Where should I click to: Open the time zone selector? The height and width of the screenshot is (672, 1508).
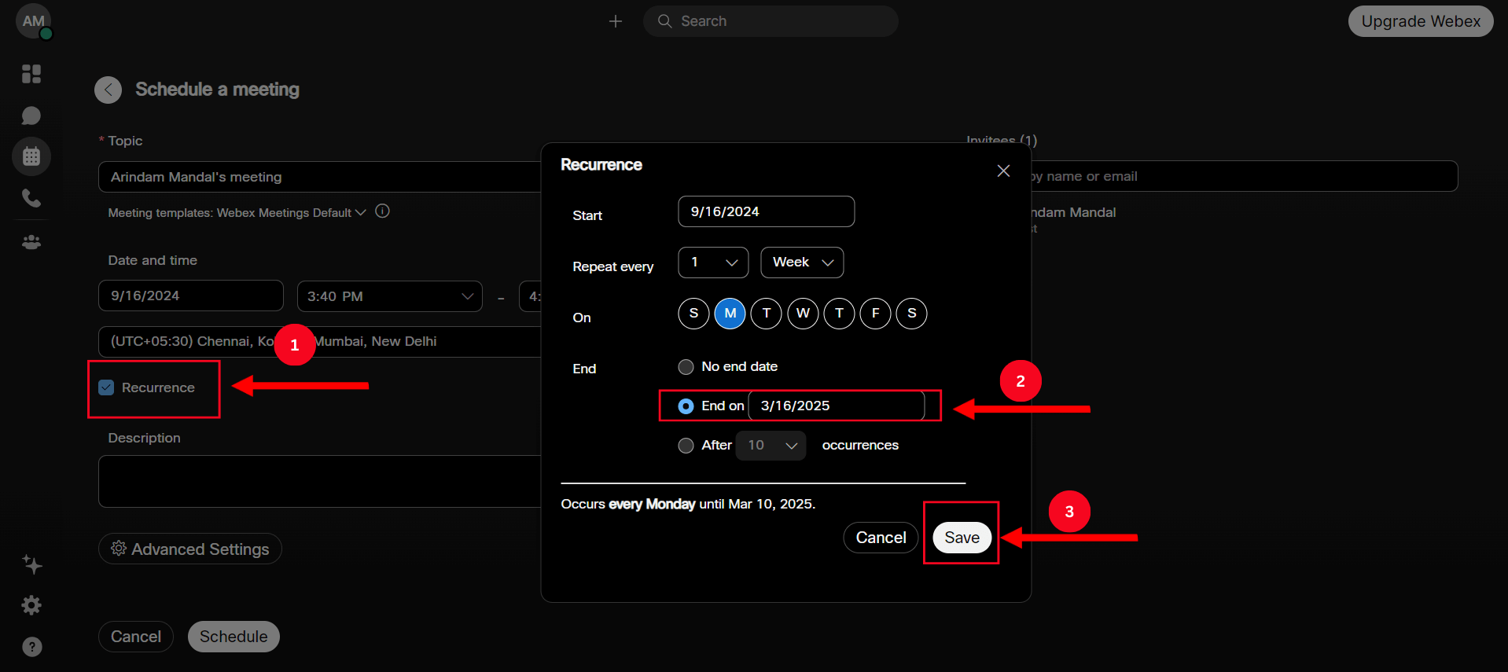coord(319,342)
